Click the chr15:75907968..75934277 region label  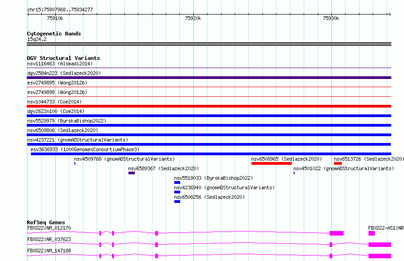pyautogui.click(x=60, y=10)
